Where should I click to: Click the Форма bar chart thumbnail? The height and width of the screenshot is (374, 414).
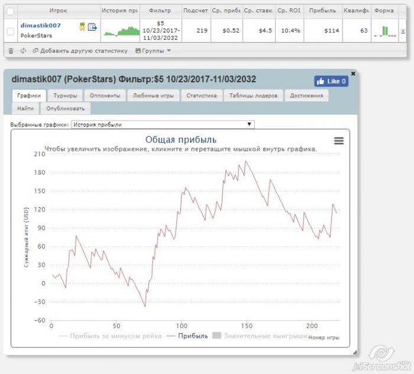pos(385,31)
